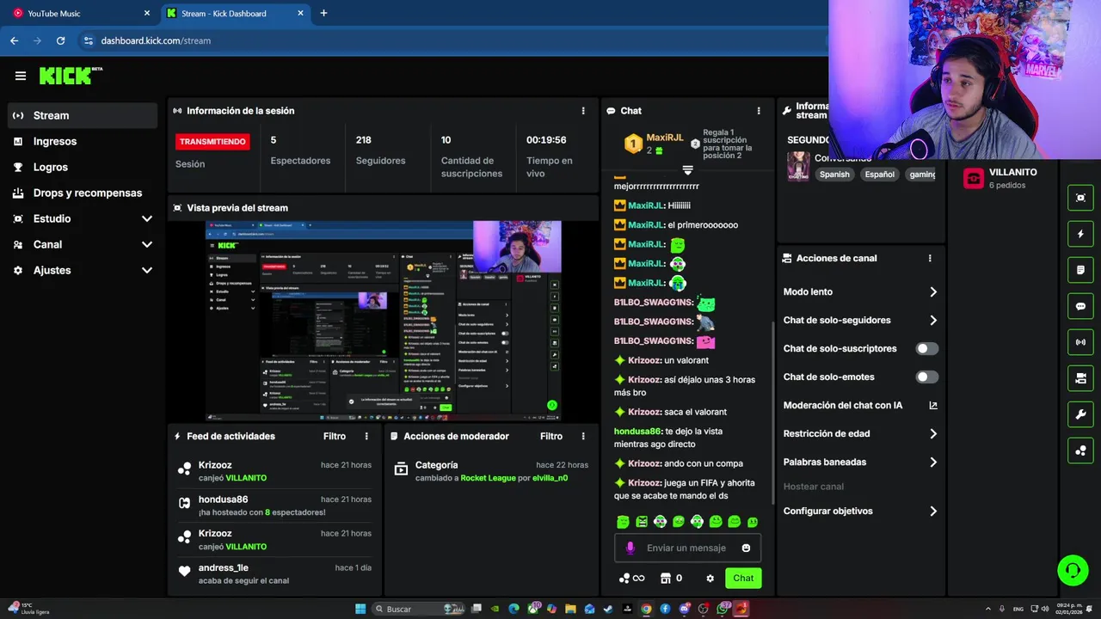Click the dashboard.kick.com/stream address bar
This screenshot has height=619, width=1101.
pyautogui.click(x=155, y=40)
